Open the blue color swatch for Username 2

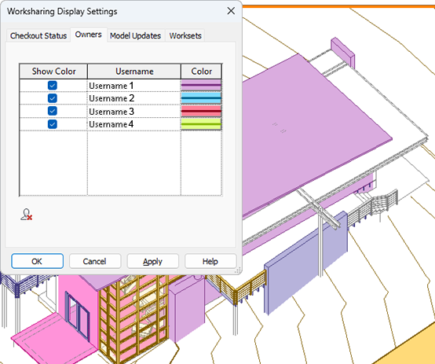(201, 98)
